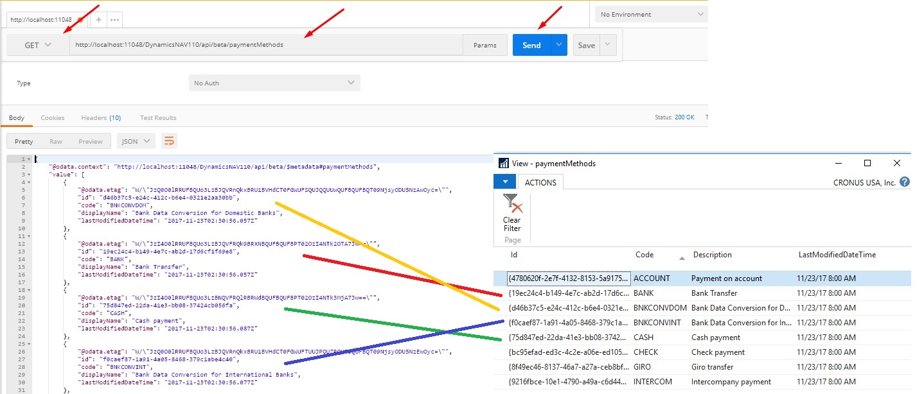The width and height of the screenshot is (924, 394).
Task: Select the GIRO code cell
Action: coord(642,367)
